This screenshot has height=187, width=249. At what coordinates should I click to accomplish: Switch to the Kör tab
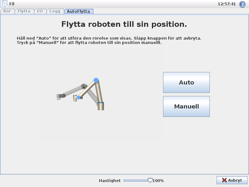click(7, 11)
